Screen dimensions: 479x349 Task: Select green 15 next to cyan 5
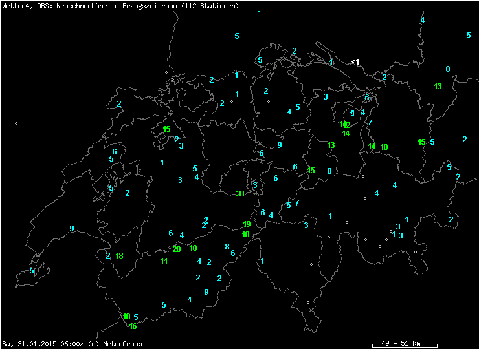(421, 142)
